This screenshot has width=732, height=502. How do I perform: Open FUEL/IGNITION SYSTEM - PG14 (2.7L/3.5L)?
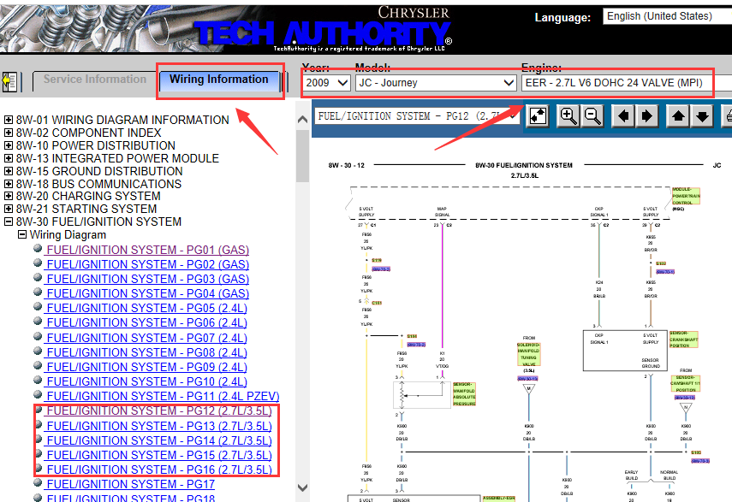click(x=158, y=440)
